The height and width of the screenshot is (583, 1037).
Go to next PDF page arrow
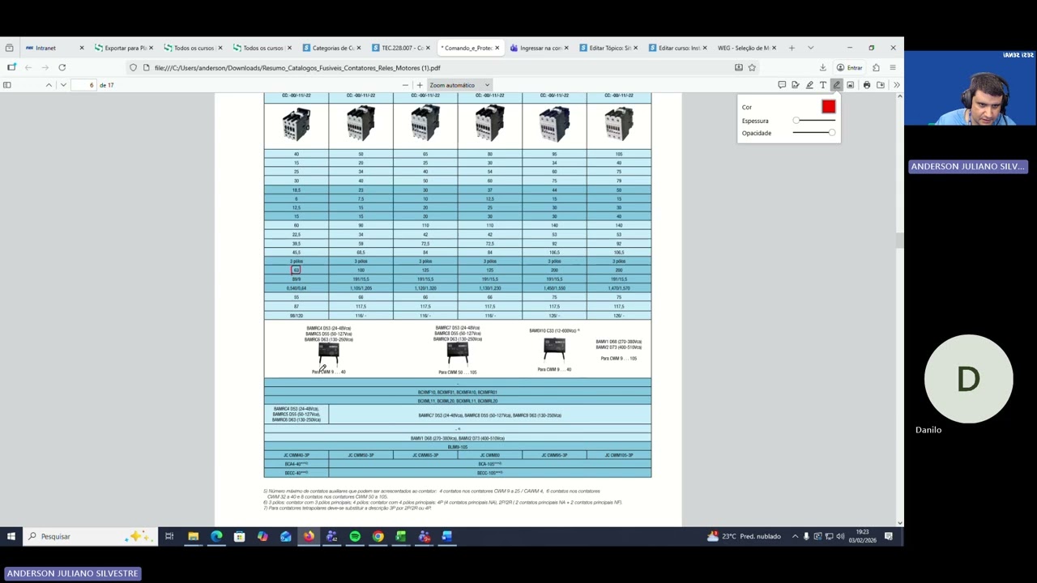[x=63, y=85]
